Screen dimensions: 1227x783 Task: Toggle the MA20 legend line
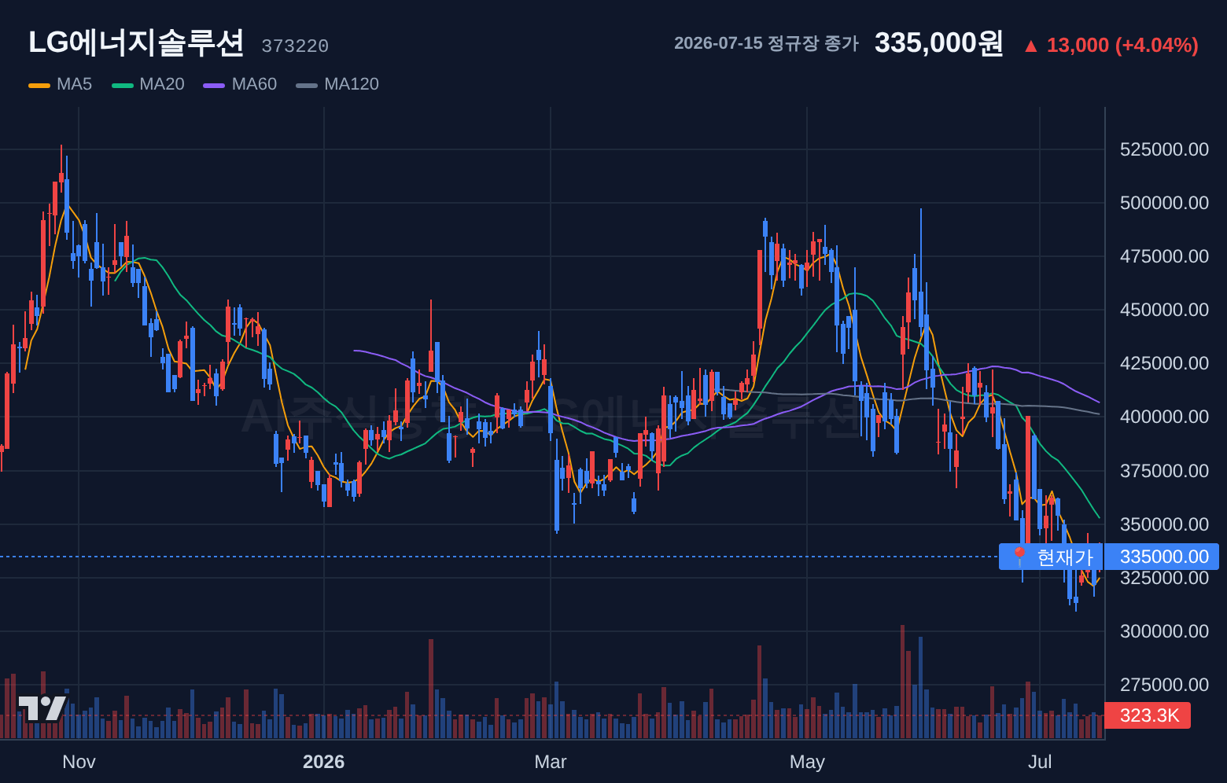coord(148,84)
